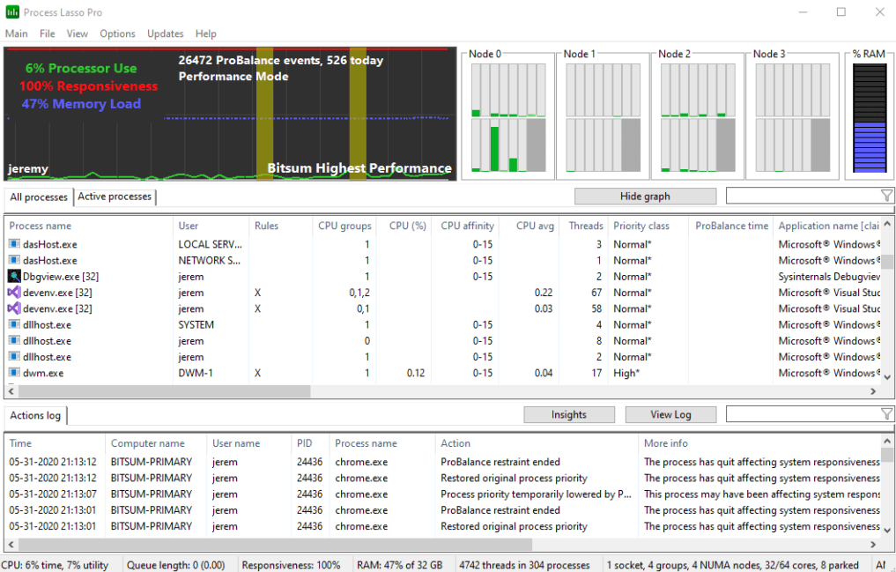This screenshot has width=896, height=572.
Task: Sort by the More info column header
Action: (x=760, y=443)
